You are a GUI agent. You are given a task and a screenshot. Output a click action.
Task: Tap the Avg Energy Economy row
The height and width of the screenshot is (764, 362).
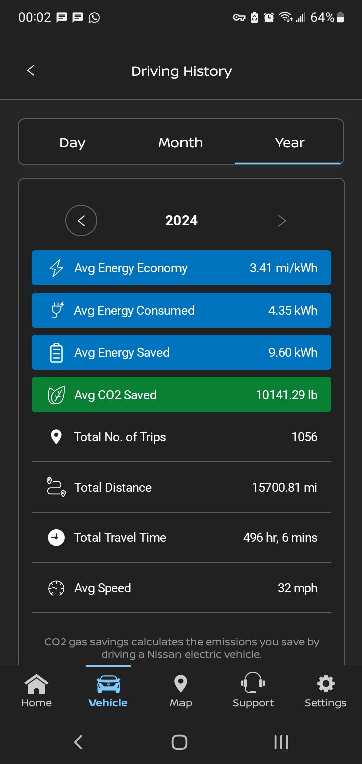(x=182, y=268)
